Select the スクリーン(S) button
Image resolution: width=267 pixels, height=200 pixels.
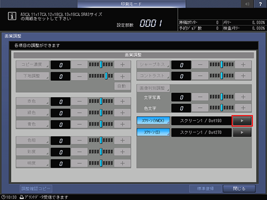pos(153,132)
